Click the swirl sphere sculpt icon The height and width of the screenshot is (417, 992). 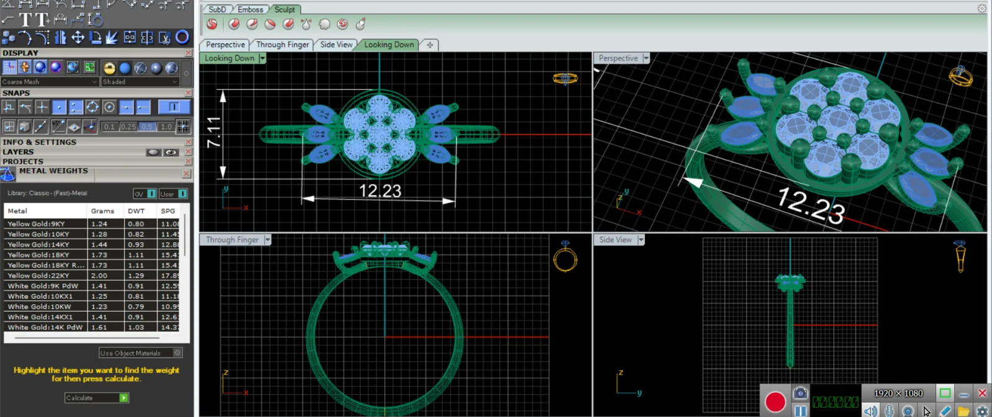pyautogui.click(x=342, y=24)
